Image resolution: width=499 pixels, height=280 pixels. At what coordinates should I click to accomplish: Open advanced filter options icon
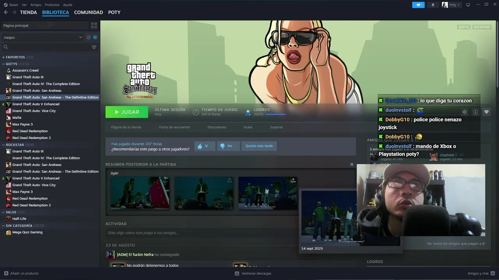(x=94, y=47)
